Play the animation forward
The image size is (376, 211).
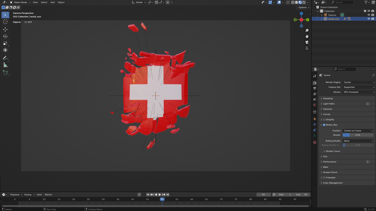click(160, 194)
